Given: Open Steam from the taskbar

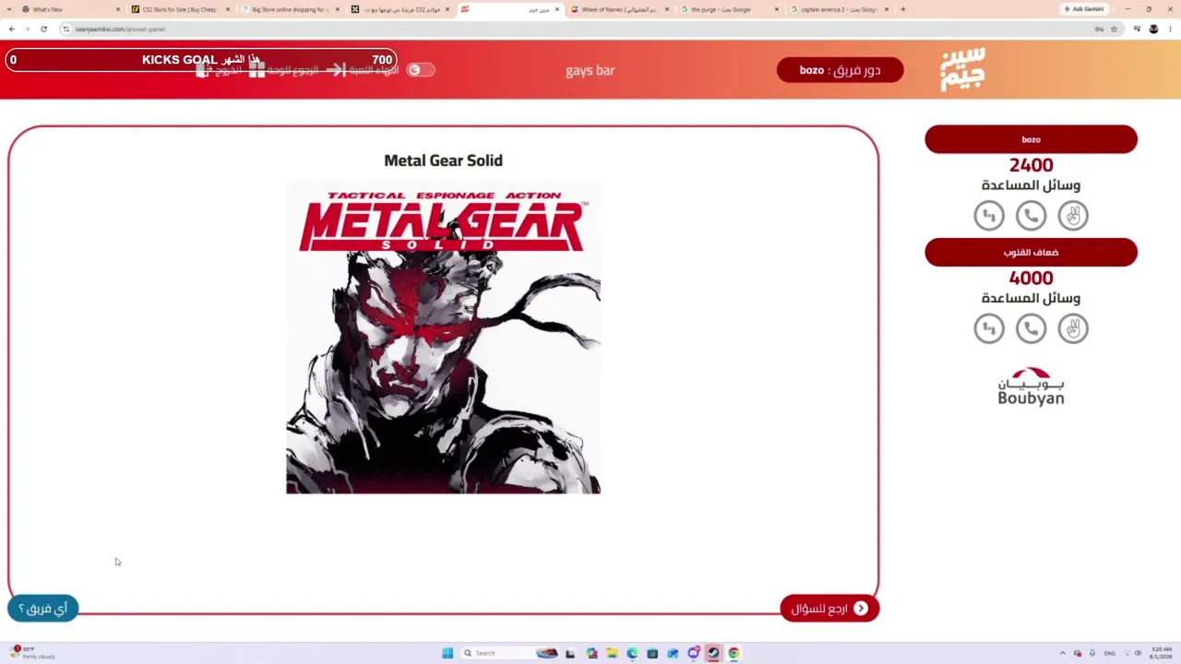Looking at the screenshot, I should tap(713, 653).
